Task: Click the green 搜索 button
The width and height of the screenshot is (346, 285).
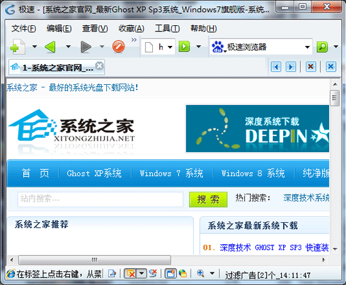Action: (x=208, y=199)
